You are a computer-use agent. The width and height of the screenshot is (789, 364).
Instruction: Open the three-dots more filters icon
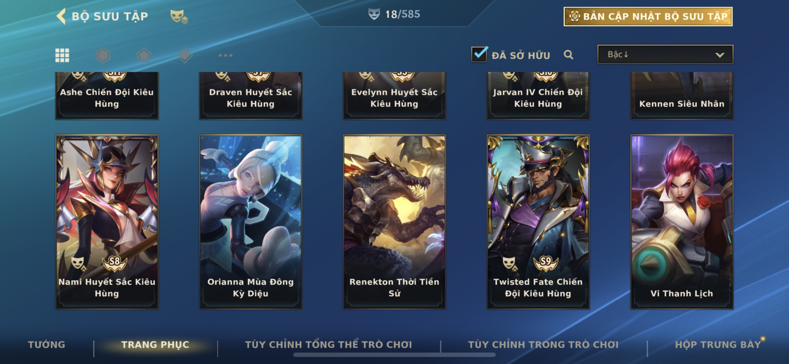[x=225, y=55]
